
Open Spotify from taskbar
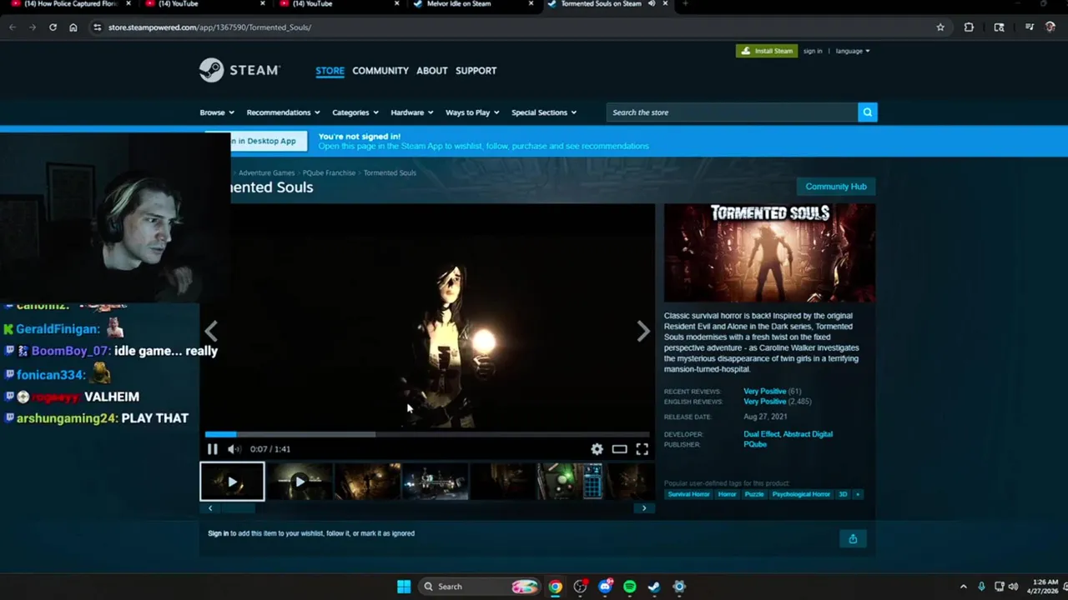pyautogui.click(x=630, y=587)
